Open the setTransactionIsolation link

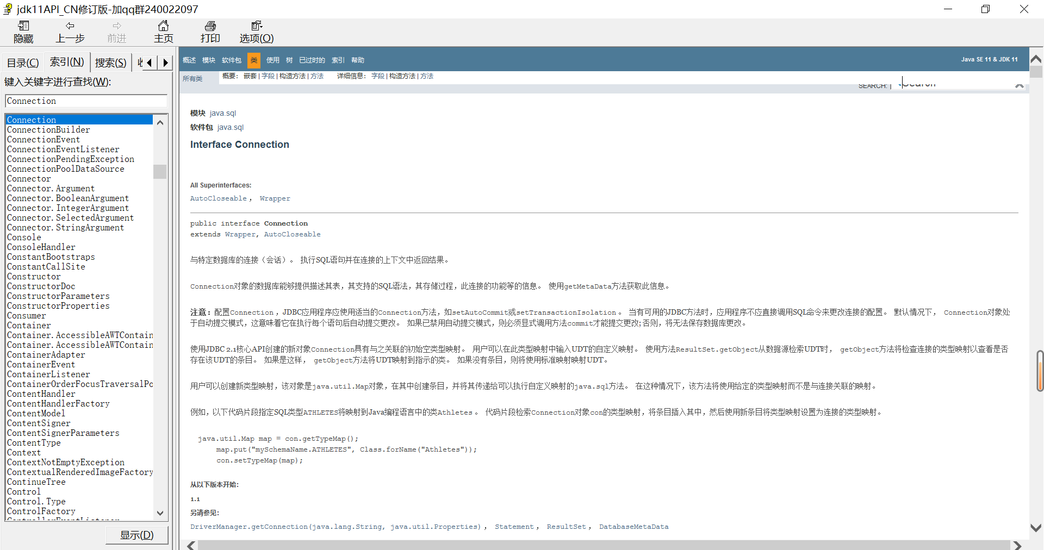(x=566, y=312)
